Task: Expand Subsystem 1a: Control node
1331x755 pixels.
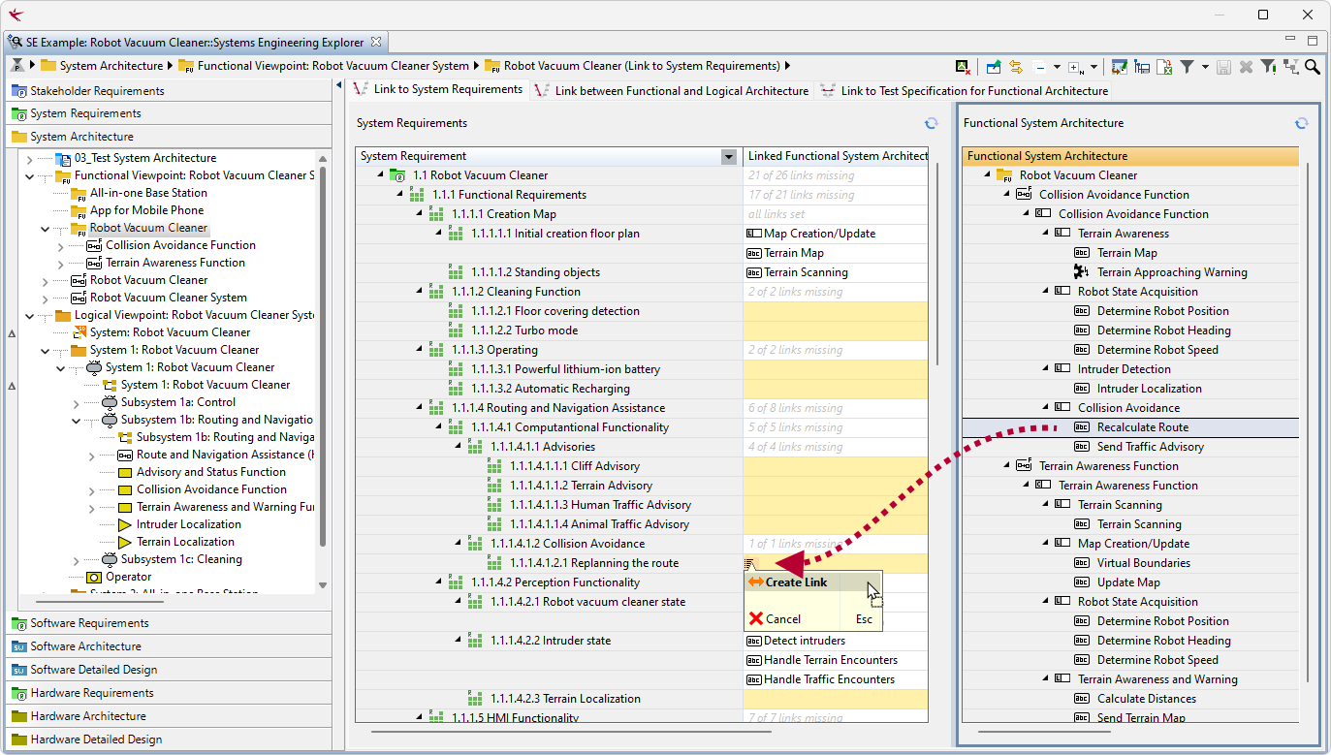Action: pos(76,402)
